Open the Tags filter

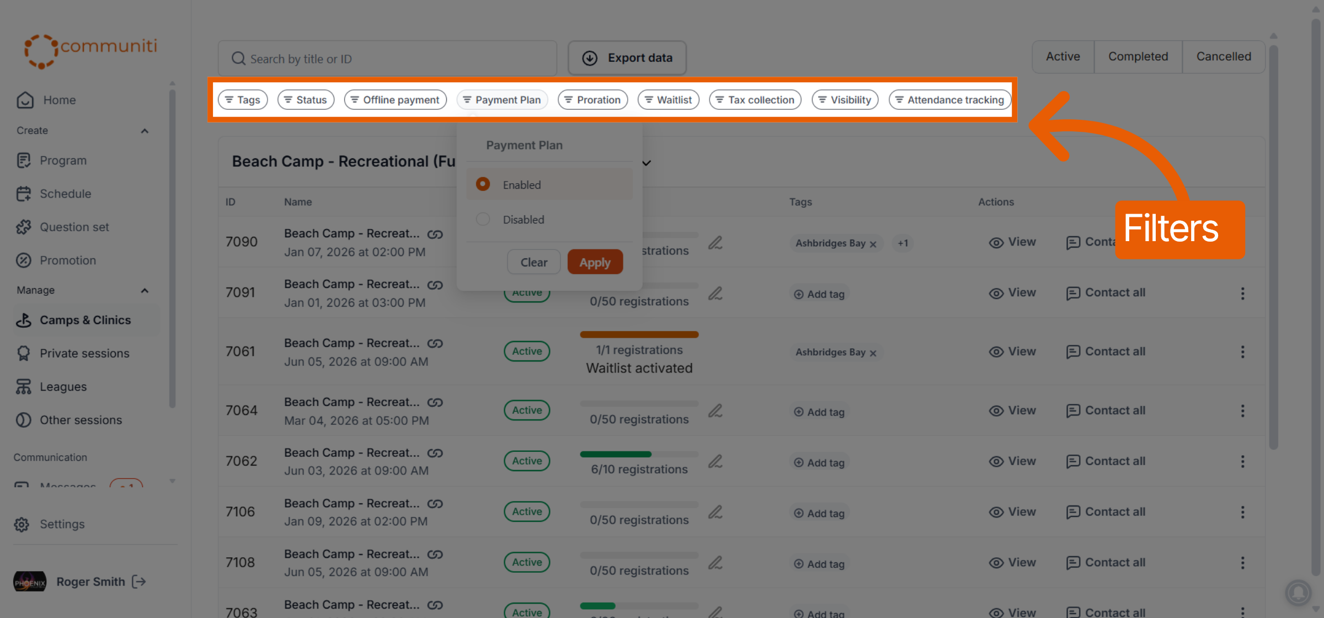pyautogui.click(x=243, y=100)
